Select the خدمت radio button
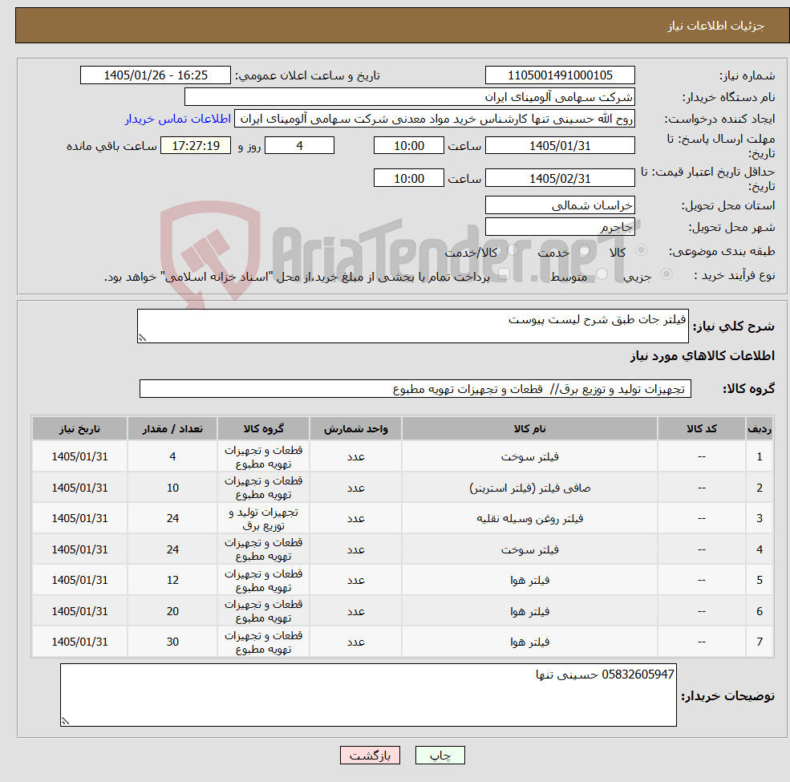Image resolution: width=790 pixels, height=782 pixels. pyautogui.click(x=585, y=250)
